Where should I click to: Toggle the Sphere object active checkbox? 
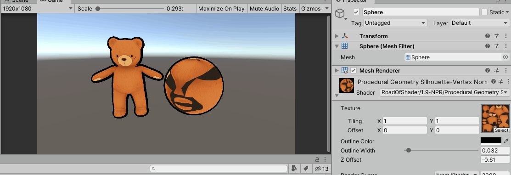tap(356, 12)
